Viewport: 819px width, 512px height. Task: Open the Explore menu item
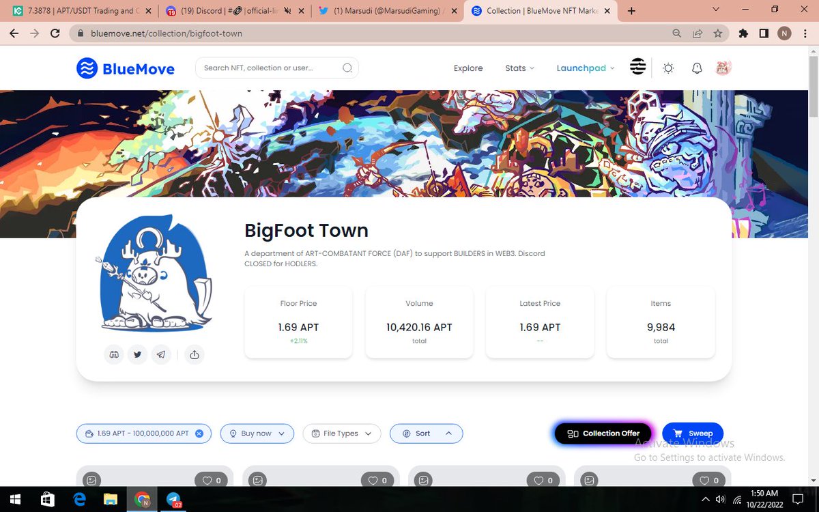pos(468,68)
